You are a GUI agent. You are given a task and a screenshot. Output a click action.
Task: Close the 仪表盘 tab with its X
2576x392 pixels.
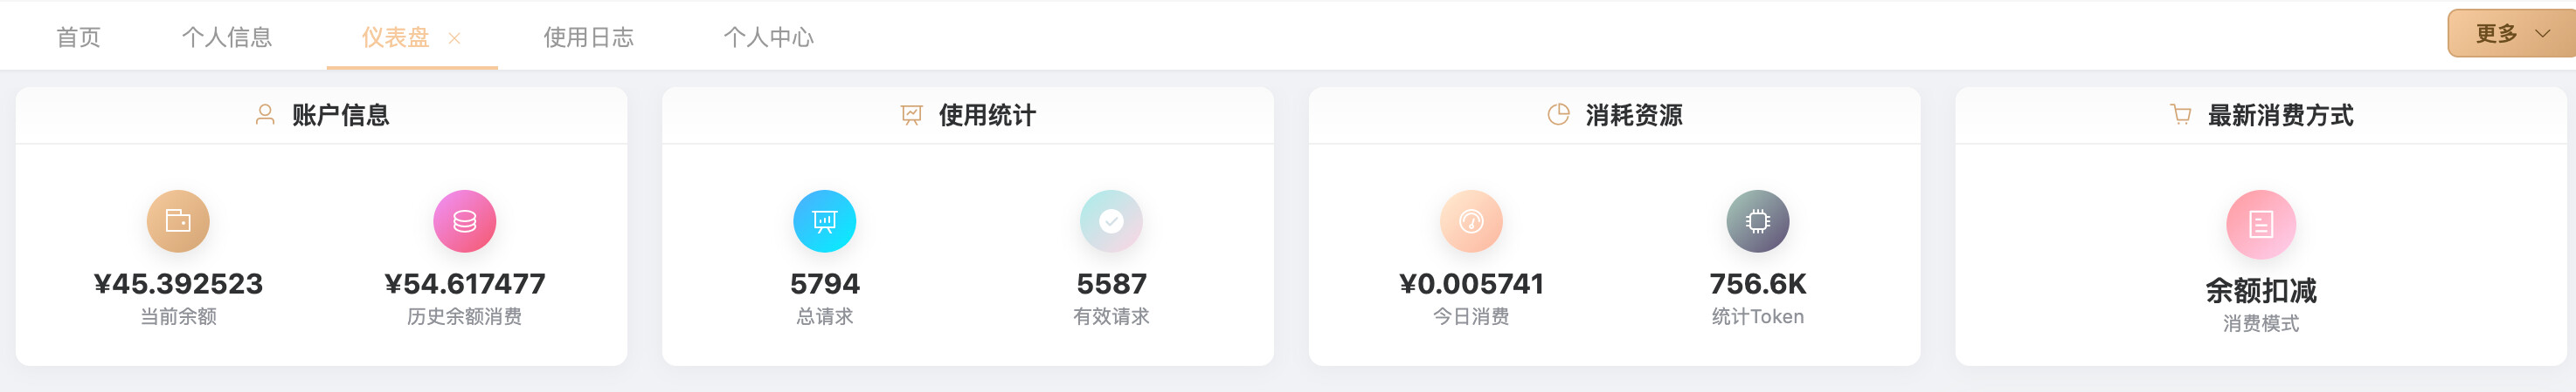point(454,38)
